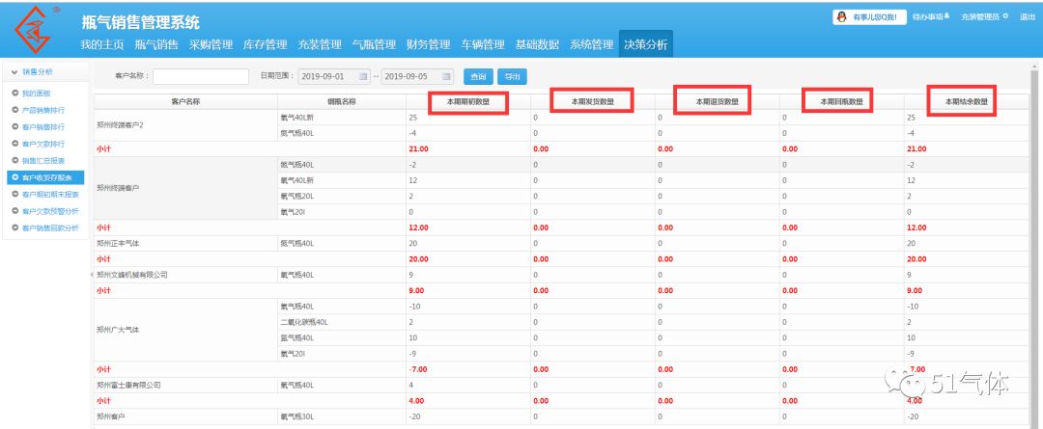Click the bell icon next to 待办事项
The width and height of the screenshot is (1043, 429).
point(946,16)
